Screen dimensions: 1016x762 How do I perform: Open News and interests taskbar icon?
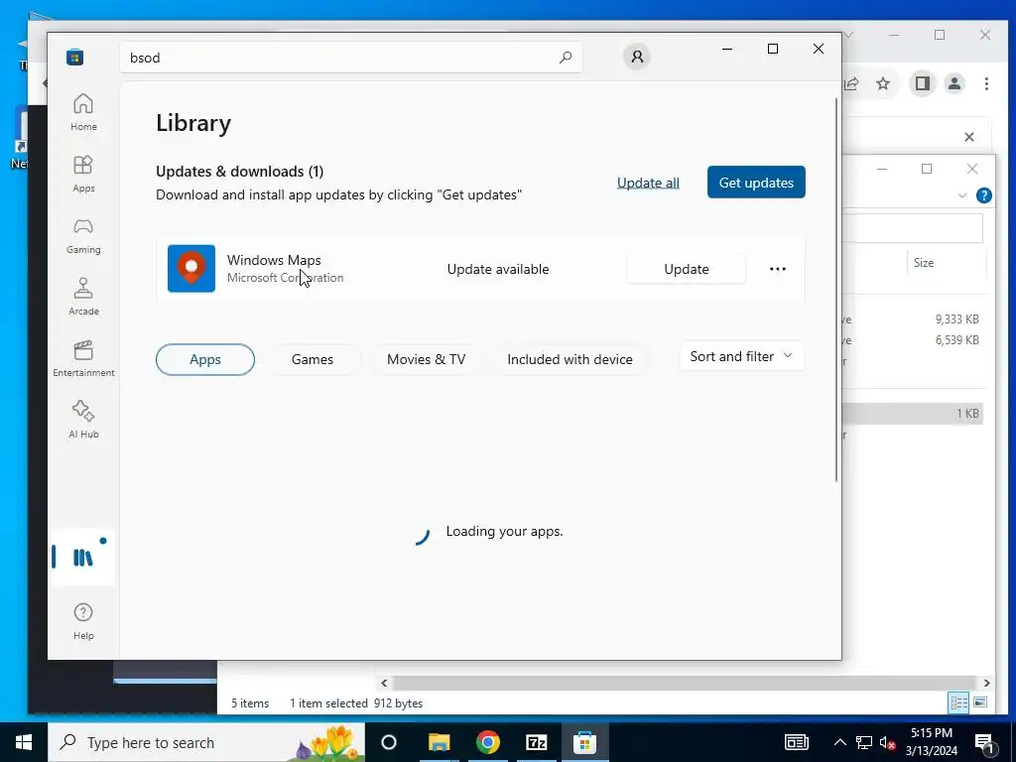click(x=797, y=742)
